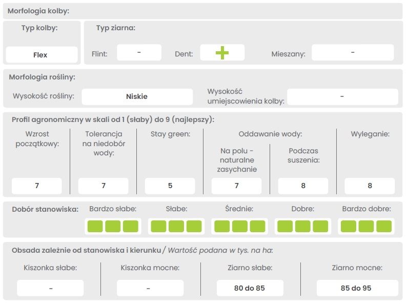Click the Tolerancja na niedobór wody score
Screen dimensions: 408x305
(104, 186)
